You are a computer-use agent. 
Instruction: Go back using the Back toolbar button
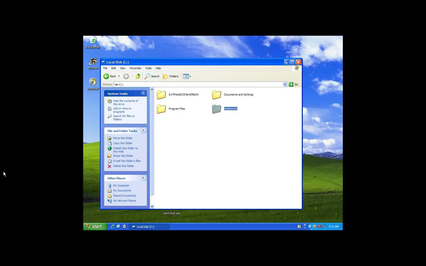tap(110, 76)
